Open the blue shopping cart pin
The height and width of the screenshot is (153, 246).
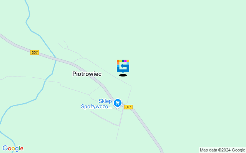(x=118, y=104)
